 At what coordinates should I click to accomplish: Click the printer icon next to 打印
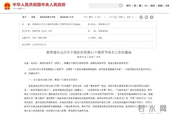coord(115,17)
